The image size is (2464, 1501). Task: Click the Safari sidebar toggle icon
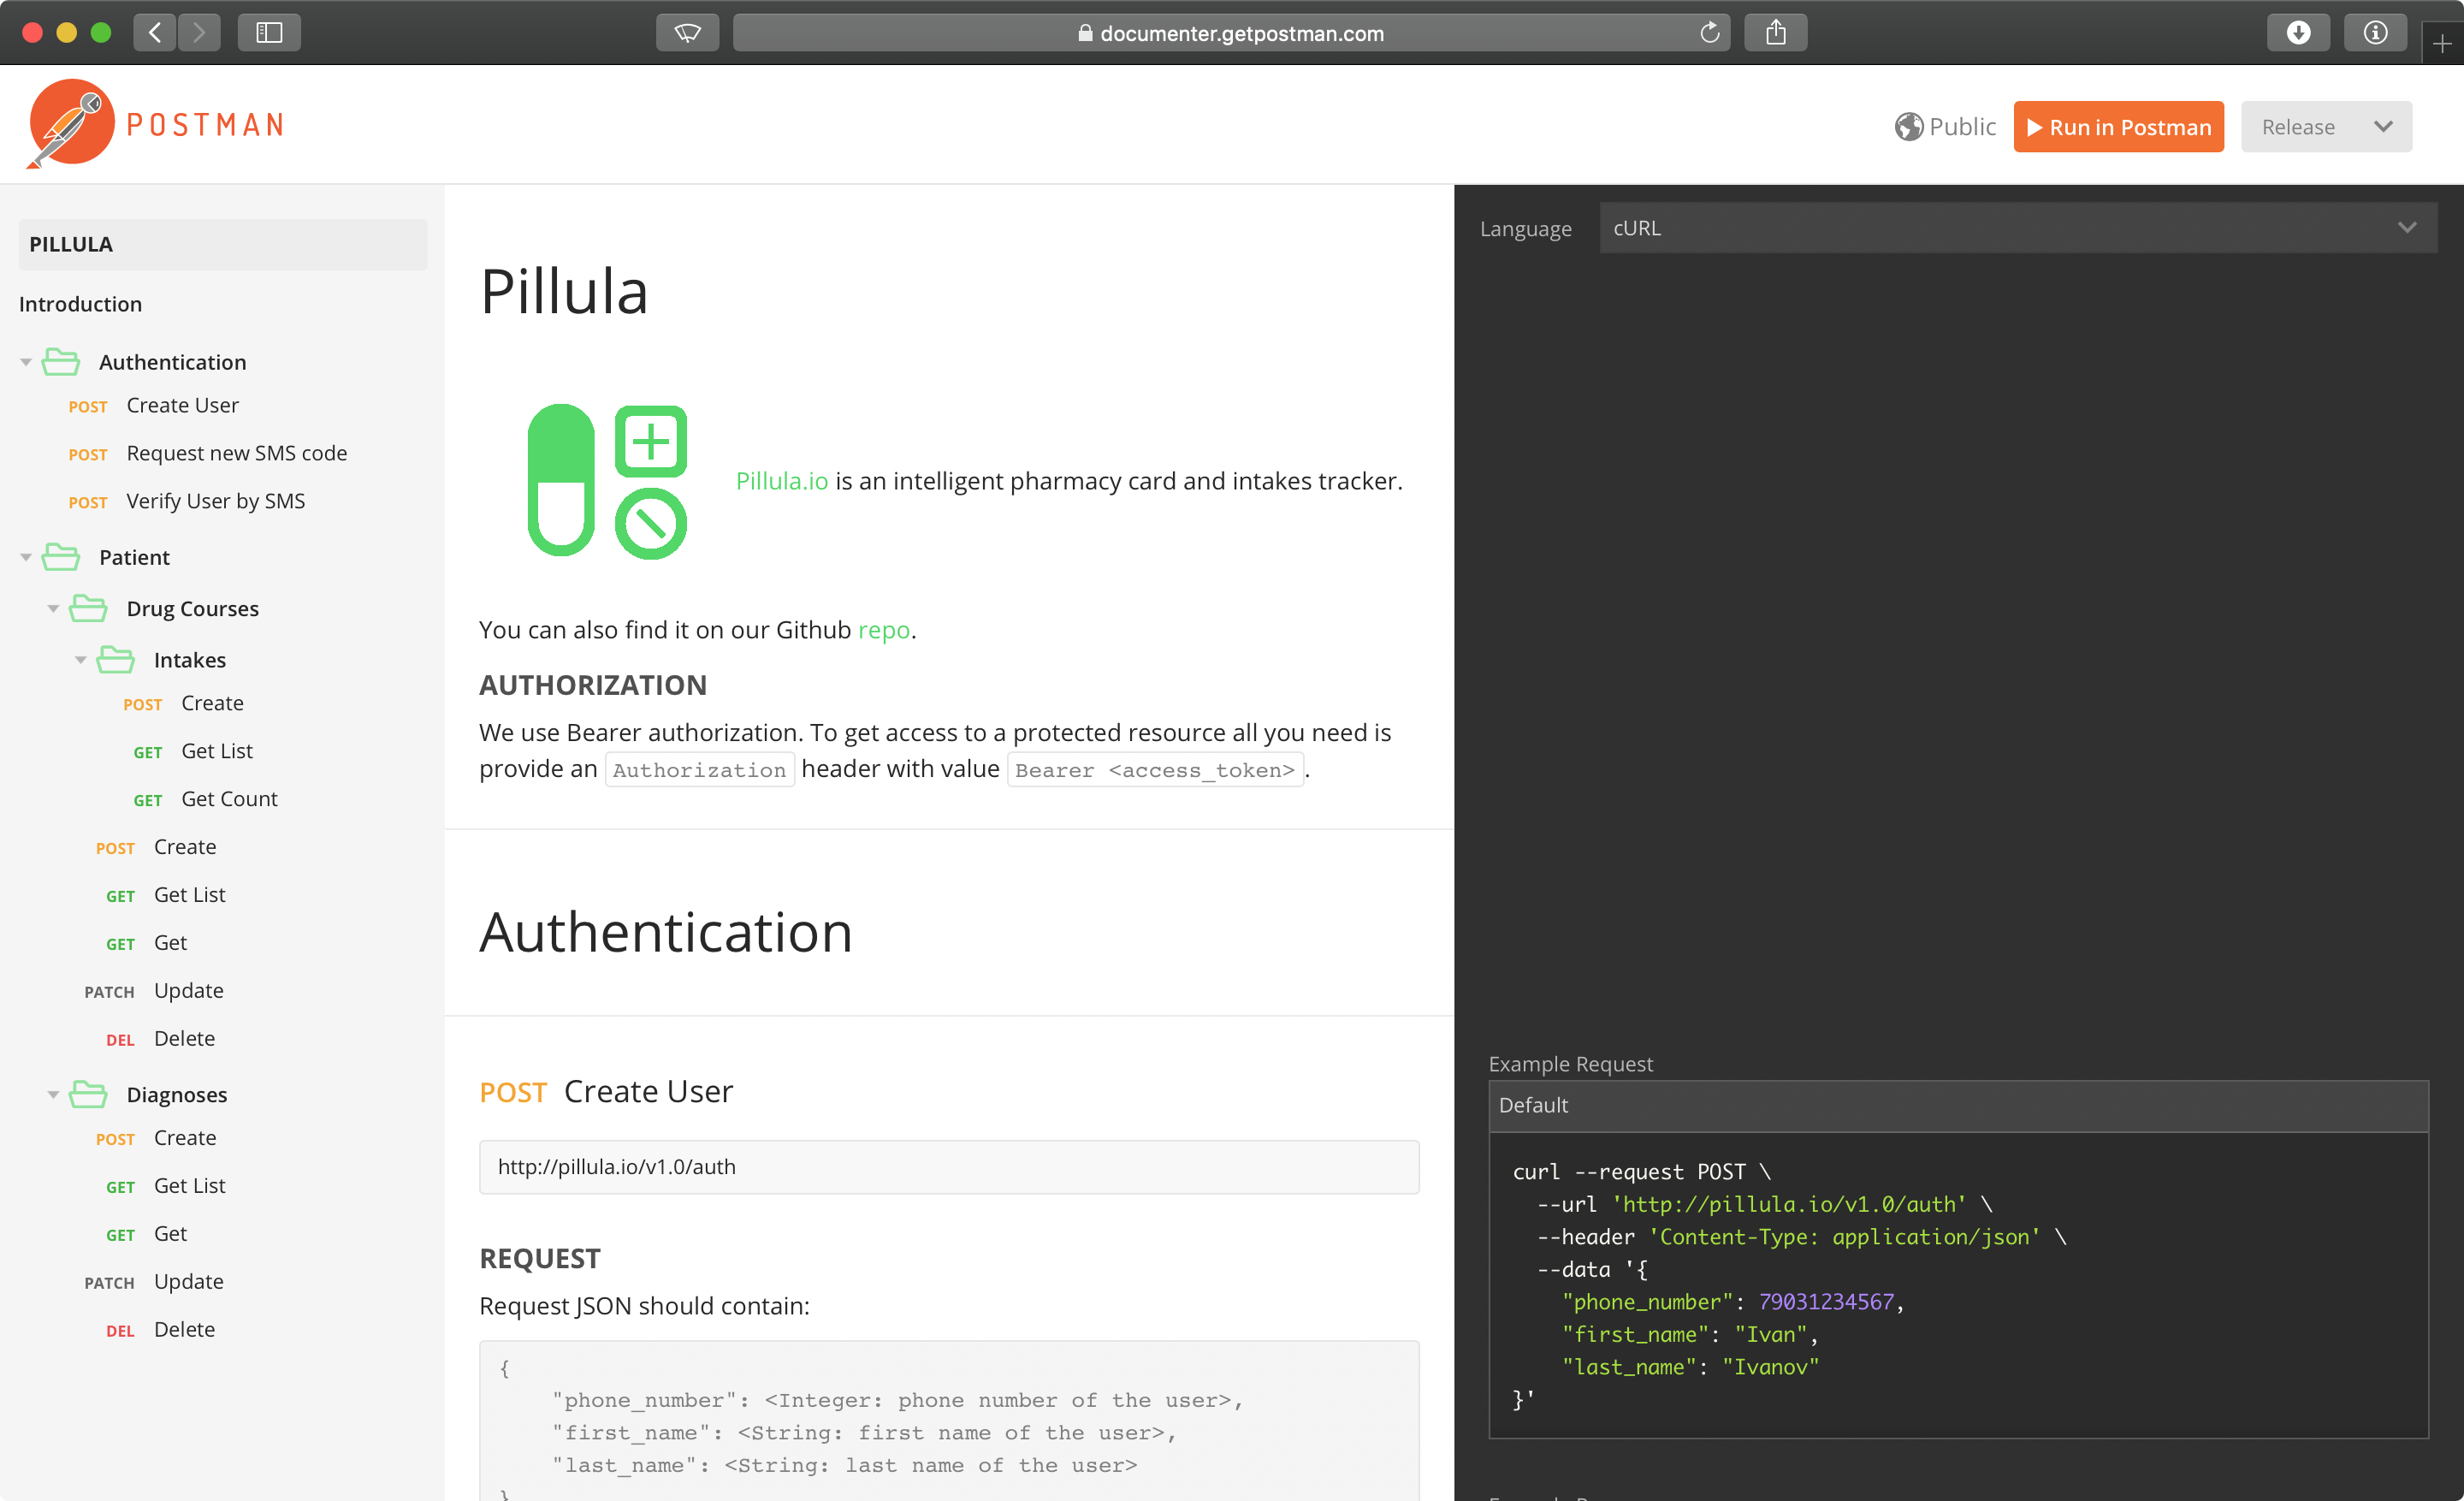269,33
